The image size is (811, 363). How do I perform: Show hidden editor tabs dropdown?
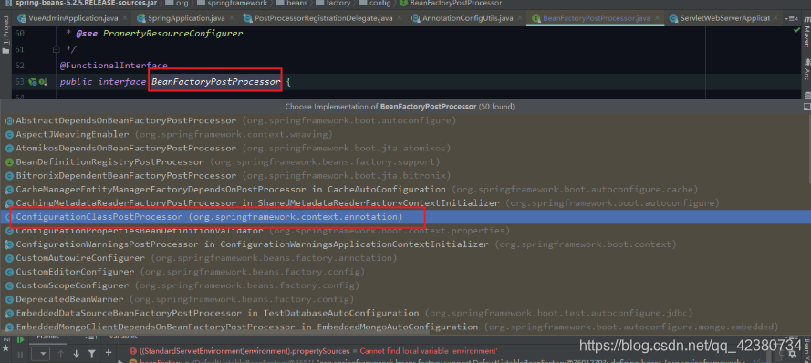coord(791,18)
